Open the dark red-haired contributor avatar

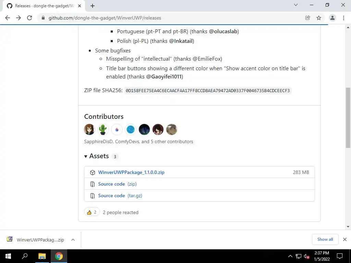pyautogui.click(x=158, y=129)
